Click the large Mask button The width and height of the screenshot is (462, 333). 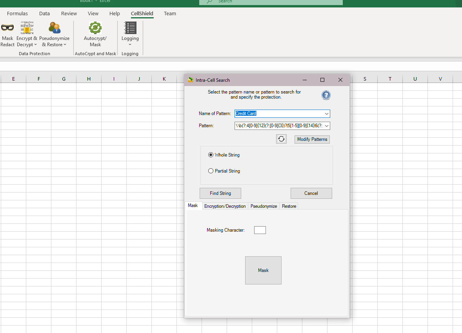264,270
